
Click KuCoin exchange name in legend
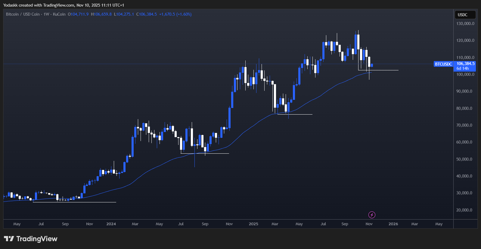[59, 14]
